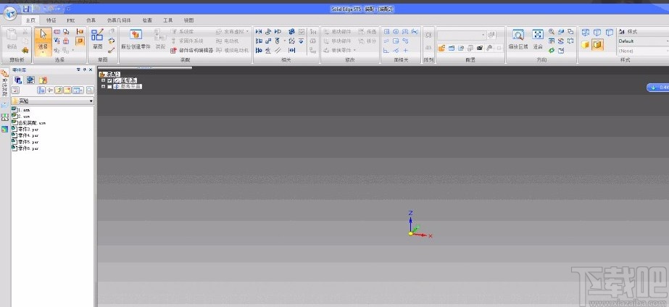Click the yellow paste-special icon in 剪贴板 group
The height and width of the screenshot is (307, 669).
[25, 50]
